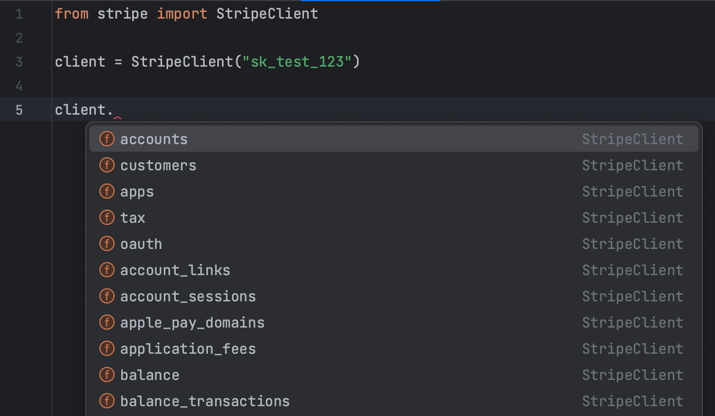
Task: Select the "account_sessions" completion entry
Action: [188, 296]
